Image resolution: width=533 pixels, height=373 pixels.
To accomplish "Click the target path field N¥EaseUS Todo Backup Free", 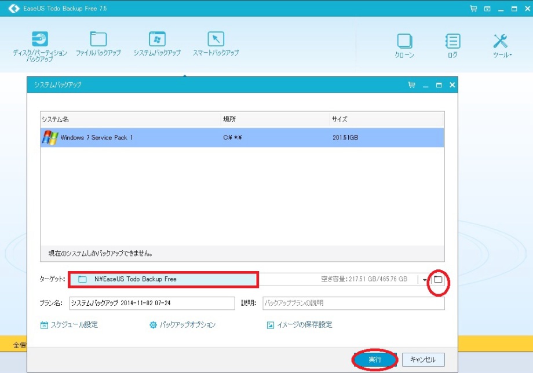I will coord(163,279).
